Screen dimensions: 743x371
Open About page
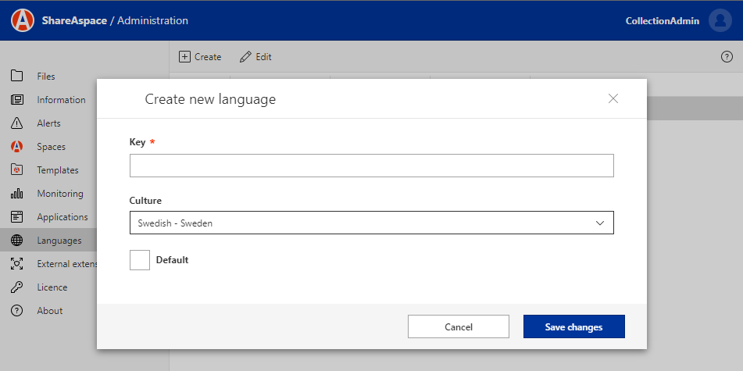pos(50,311)
